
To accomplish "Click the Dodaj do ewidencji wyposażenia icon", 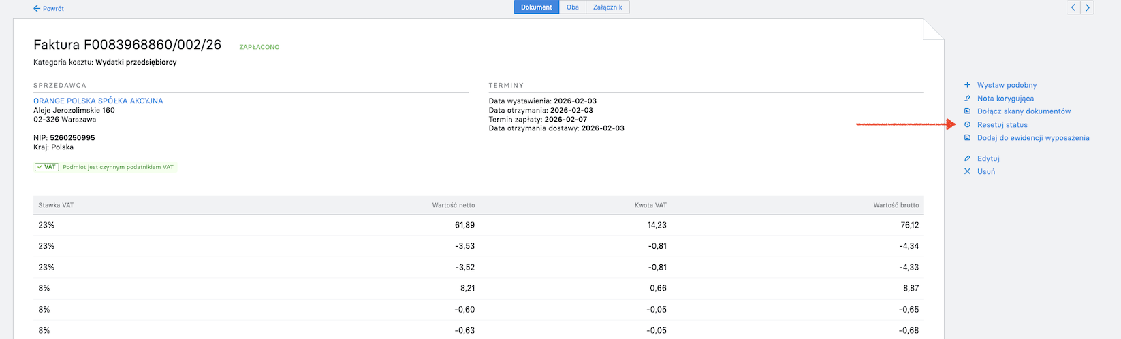I will [x=967, y=138].
